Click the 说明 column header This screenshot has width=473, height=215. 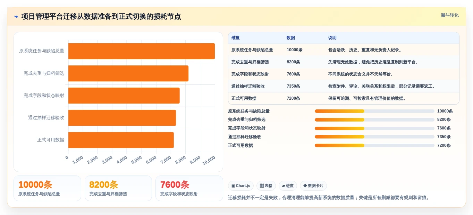332,38
